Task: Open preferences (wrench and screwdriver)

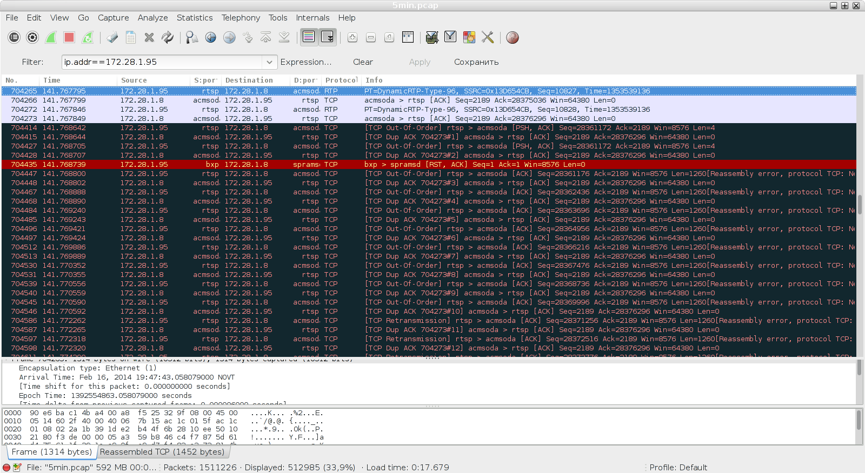Action: (488, 37)
